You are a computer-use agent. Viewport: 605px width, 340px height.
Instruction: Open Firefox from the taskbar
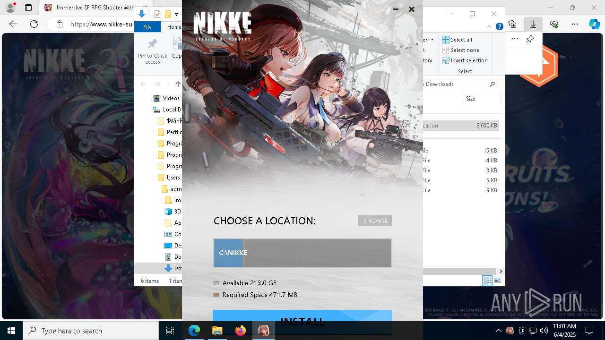coord(241,331)
